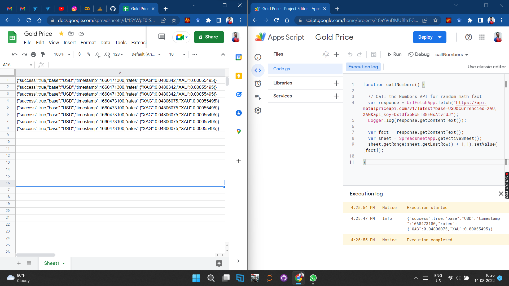Open Google Maps side panel
Viewport: 509px width, 286px height.
click(239, 131)
